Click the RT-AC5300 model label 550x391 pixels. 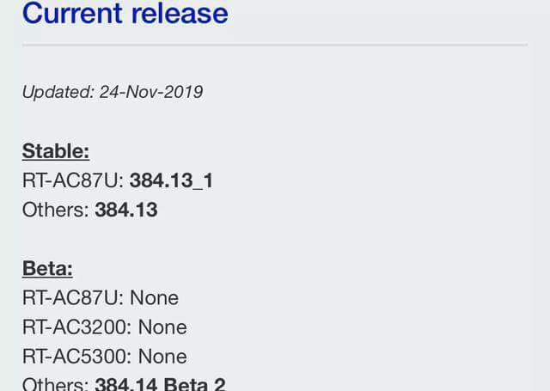point(76,357)
